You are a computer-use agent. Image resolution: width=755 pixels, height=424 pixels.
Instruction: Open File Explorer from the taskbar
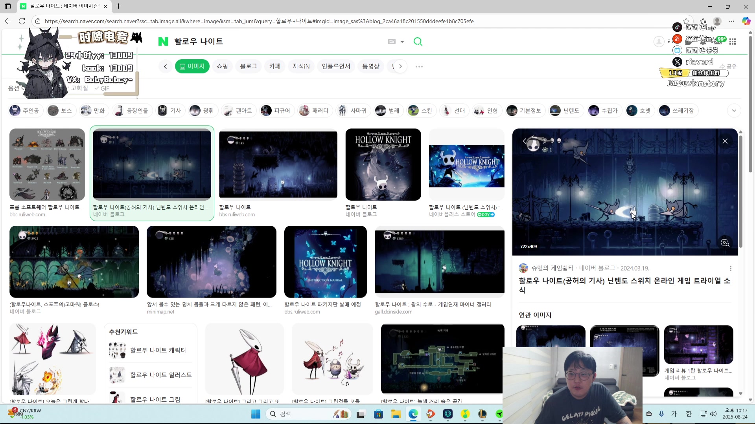point(396,414)
